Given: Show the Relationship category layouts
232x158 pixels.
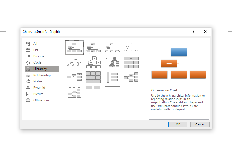Looking at the screenshot, I should click(x=42, y=75).
